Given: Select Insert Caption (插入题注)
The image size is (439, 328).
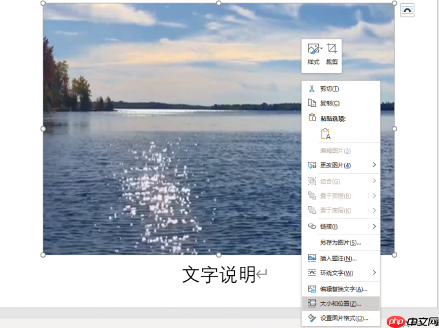Looking at the screenshot, I should pos(341,258).
